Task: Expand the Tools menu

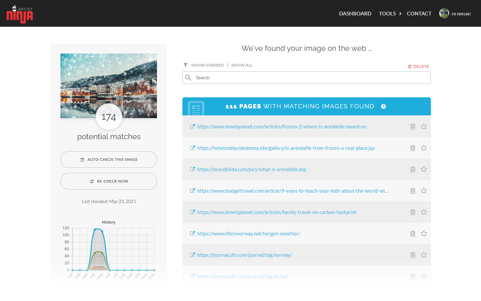Action: coord(390,14)
